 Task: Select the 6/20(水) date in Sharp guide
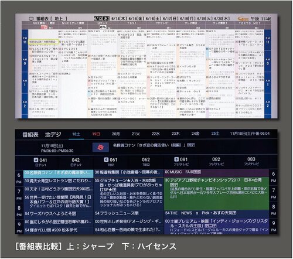point(222,18)
